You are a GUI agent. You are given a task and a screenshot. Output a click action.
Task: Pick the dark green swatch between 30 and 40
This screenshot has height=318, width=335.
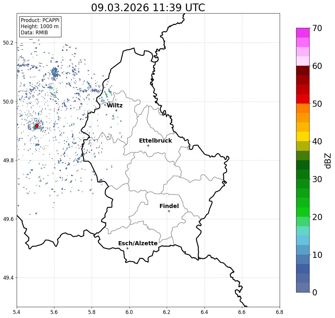[303, 165]
